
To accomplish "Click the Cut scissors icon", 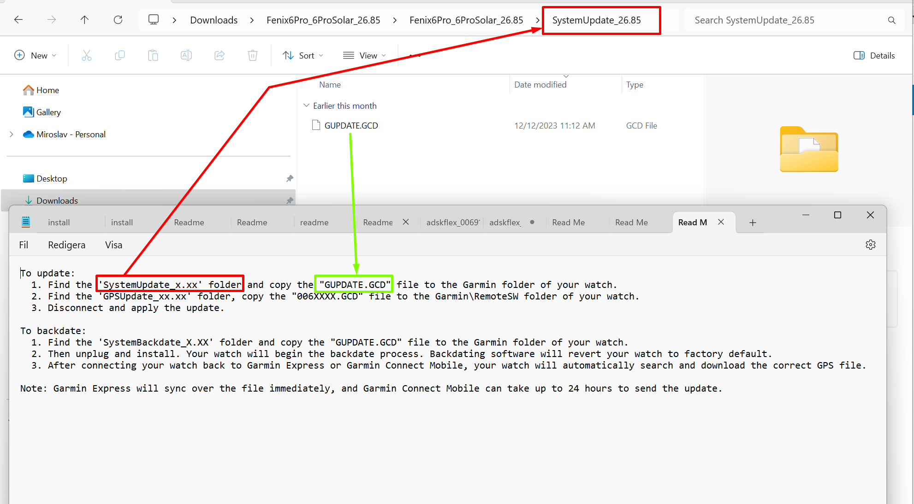I will 87,55.
